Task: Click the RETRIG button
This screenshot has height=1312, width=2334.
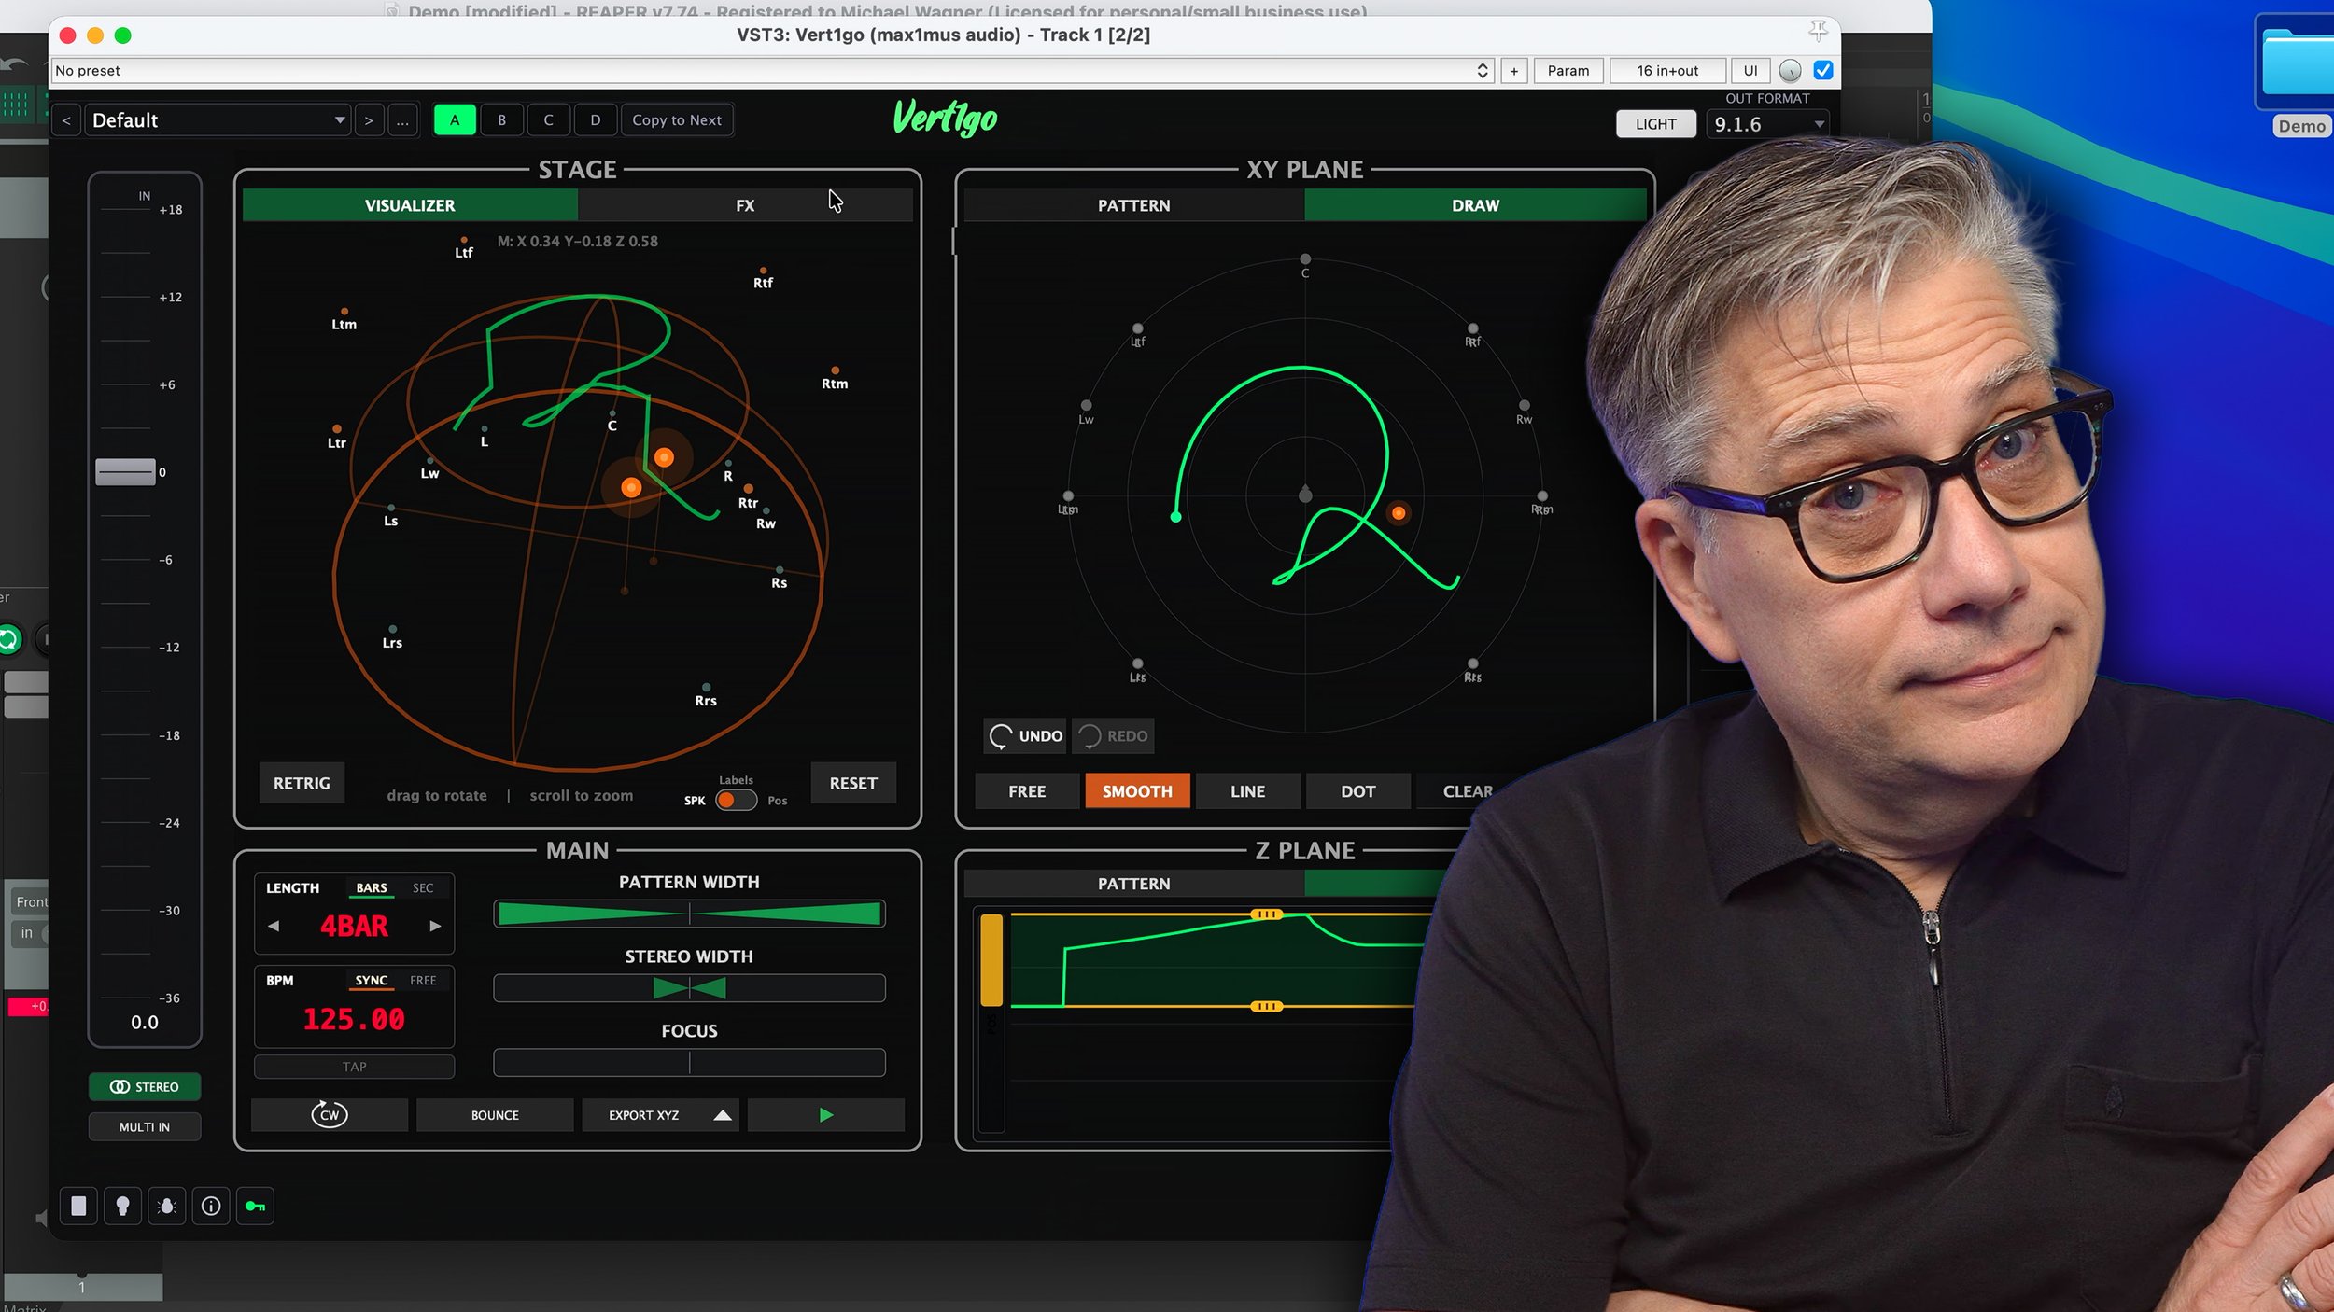Action: tap(302, 783)
